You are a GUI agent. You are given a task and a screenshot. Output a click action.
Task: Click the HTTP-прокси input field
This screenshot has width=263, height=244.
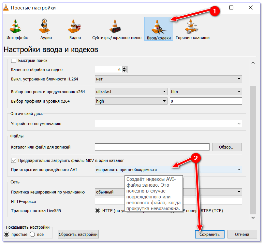tap(168, 201)
